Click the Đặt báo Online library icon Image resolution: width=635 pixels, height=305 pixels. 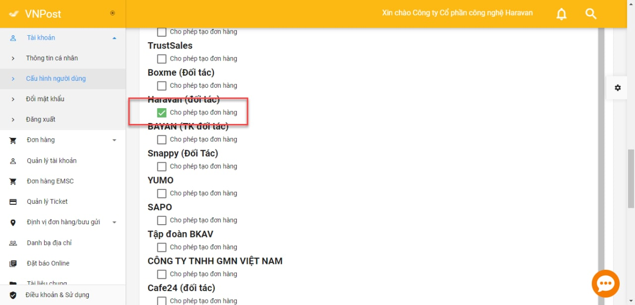13,263
